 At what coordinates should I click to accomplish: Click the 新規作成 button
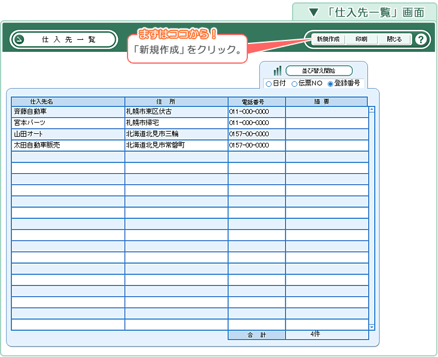click(328, 39)
